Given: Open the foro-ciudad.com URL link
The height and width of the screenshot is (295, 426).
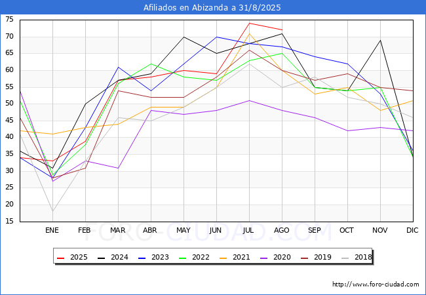Looking at the screenshot, I should click(376, 285).
